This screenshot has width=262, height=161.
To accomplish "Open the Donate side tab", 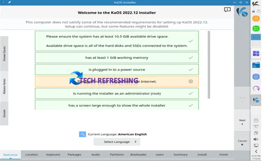I will [4, 113].
